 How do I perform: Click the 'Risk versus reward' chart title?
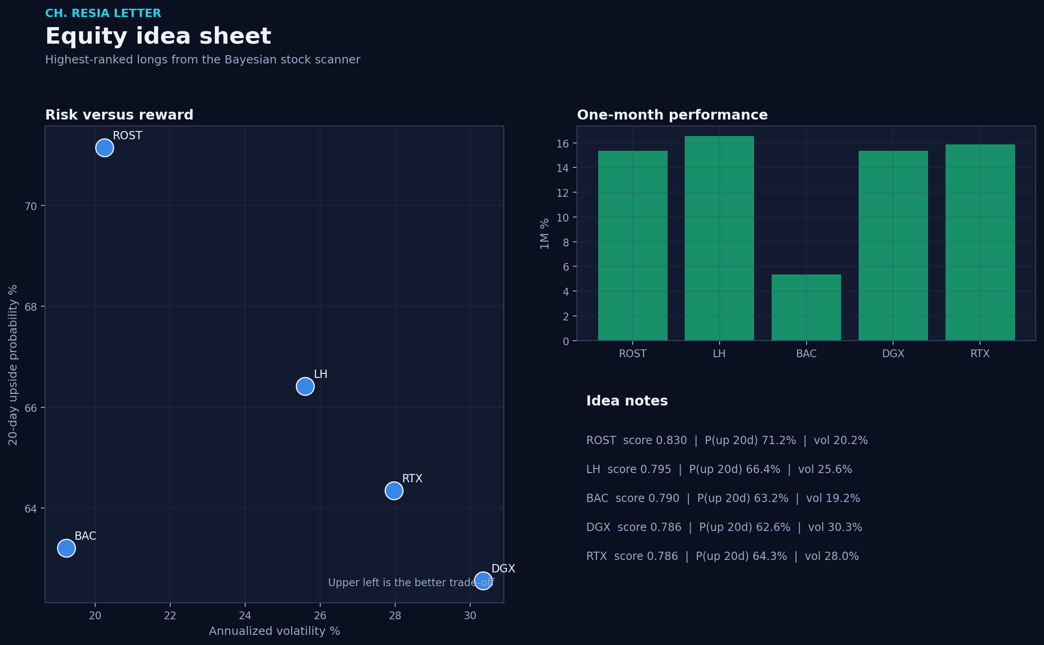[119, 115]
